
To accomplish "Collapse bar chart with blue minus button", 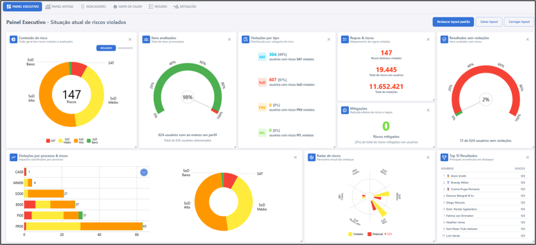I will [x=144, y=172].
